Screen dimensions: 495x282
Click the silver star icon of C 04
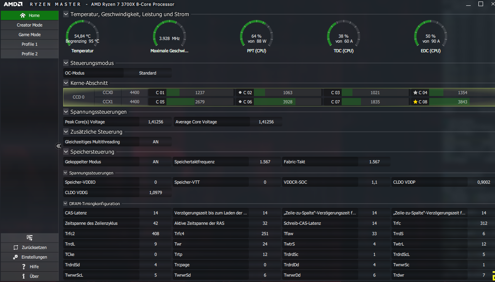tap(415, 93)
